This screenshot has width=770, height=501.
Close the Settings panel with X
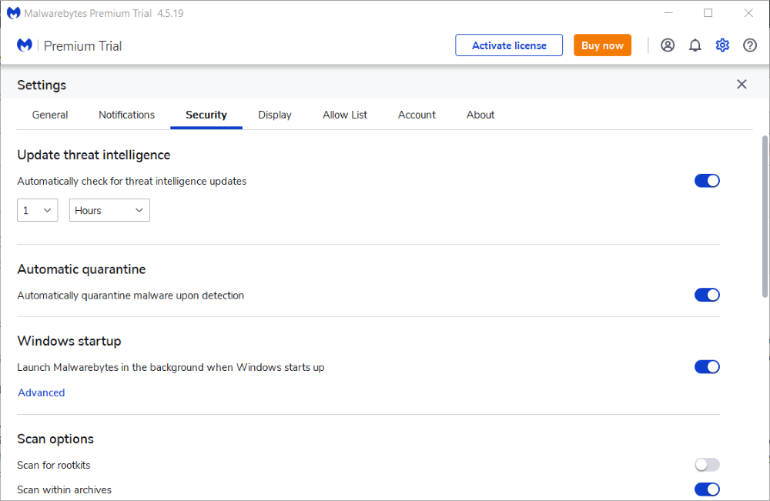[x=742, y=85]
